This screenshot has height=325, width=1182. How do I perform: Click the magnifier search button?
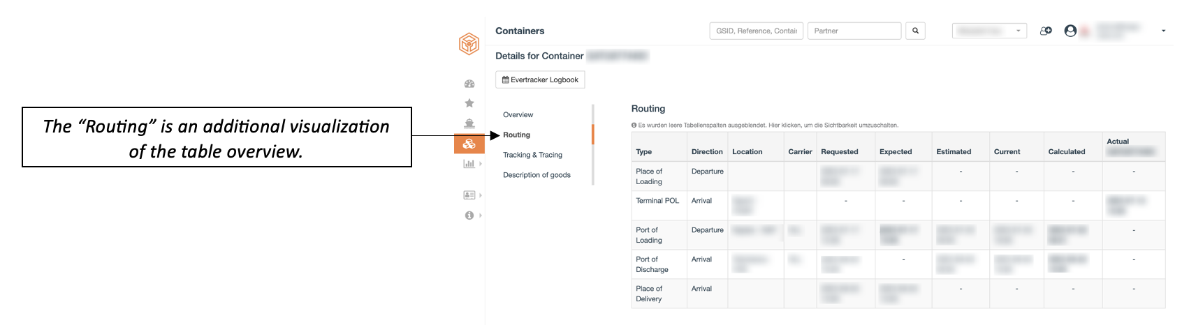click(x=915, y=31)
